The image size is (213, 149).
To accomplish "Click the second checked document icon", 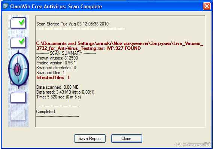I will (18, 42).
